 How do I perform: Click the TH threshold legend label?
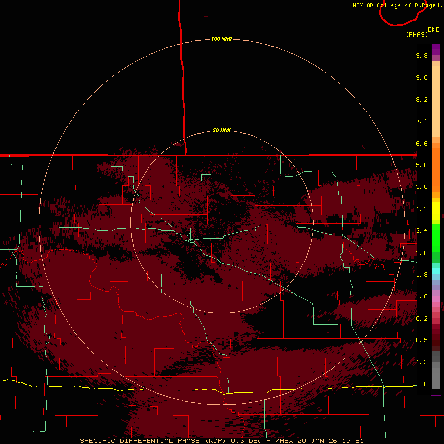pos(424,384)
